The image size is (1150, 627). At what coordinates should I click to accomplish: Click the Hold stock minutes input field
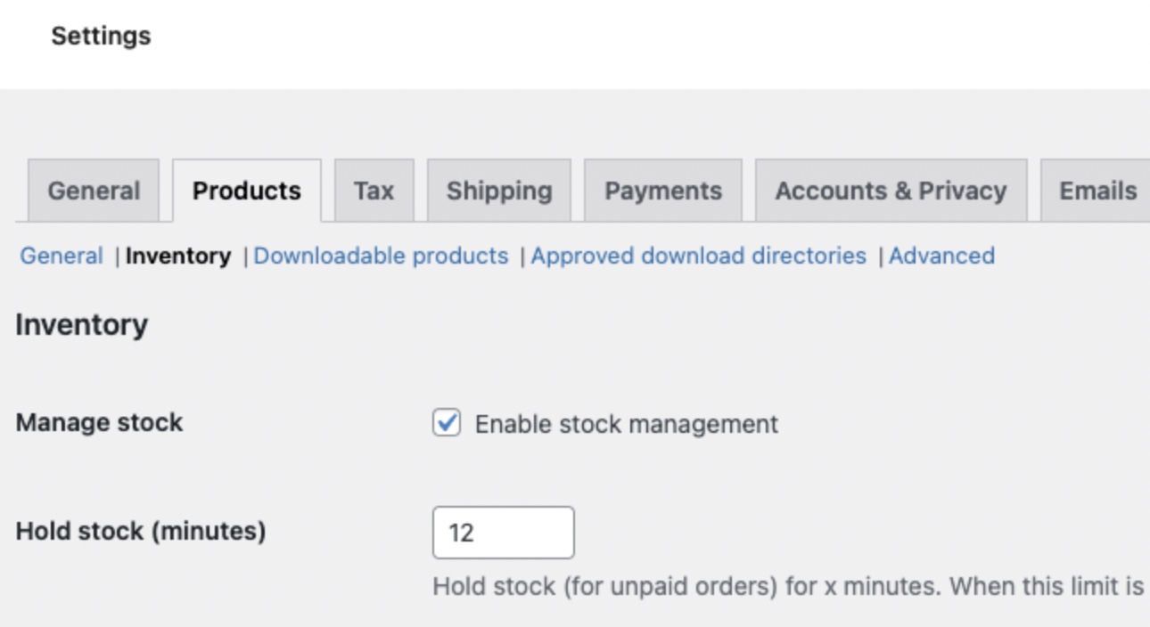pyautogui.click(x=504, y=533)
